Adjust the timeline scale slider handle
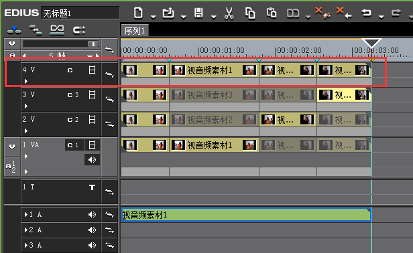413x253 pixels. pyautogui.click(x=93, y=44)
